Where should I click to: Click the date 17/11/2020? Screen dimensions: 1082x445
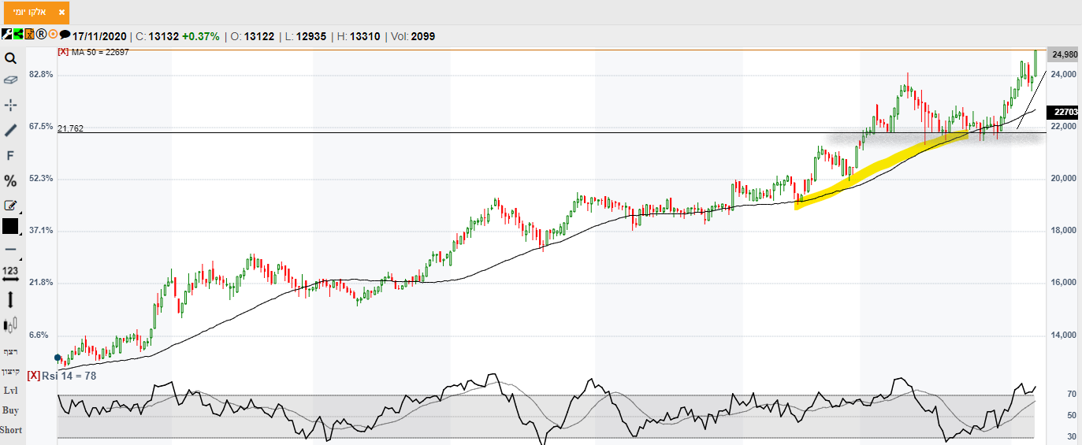point(101,36)
